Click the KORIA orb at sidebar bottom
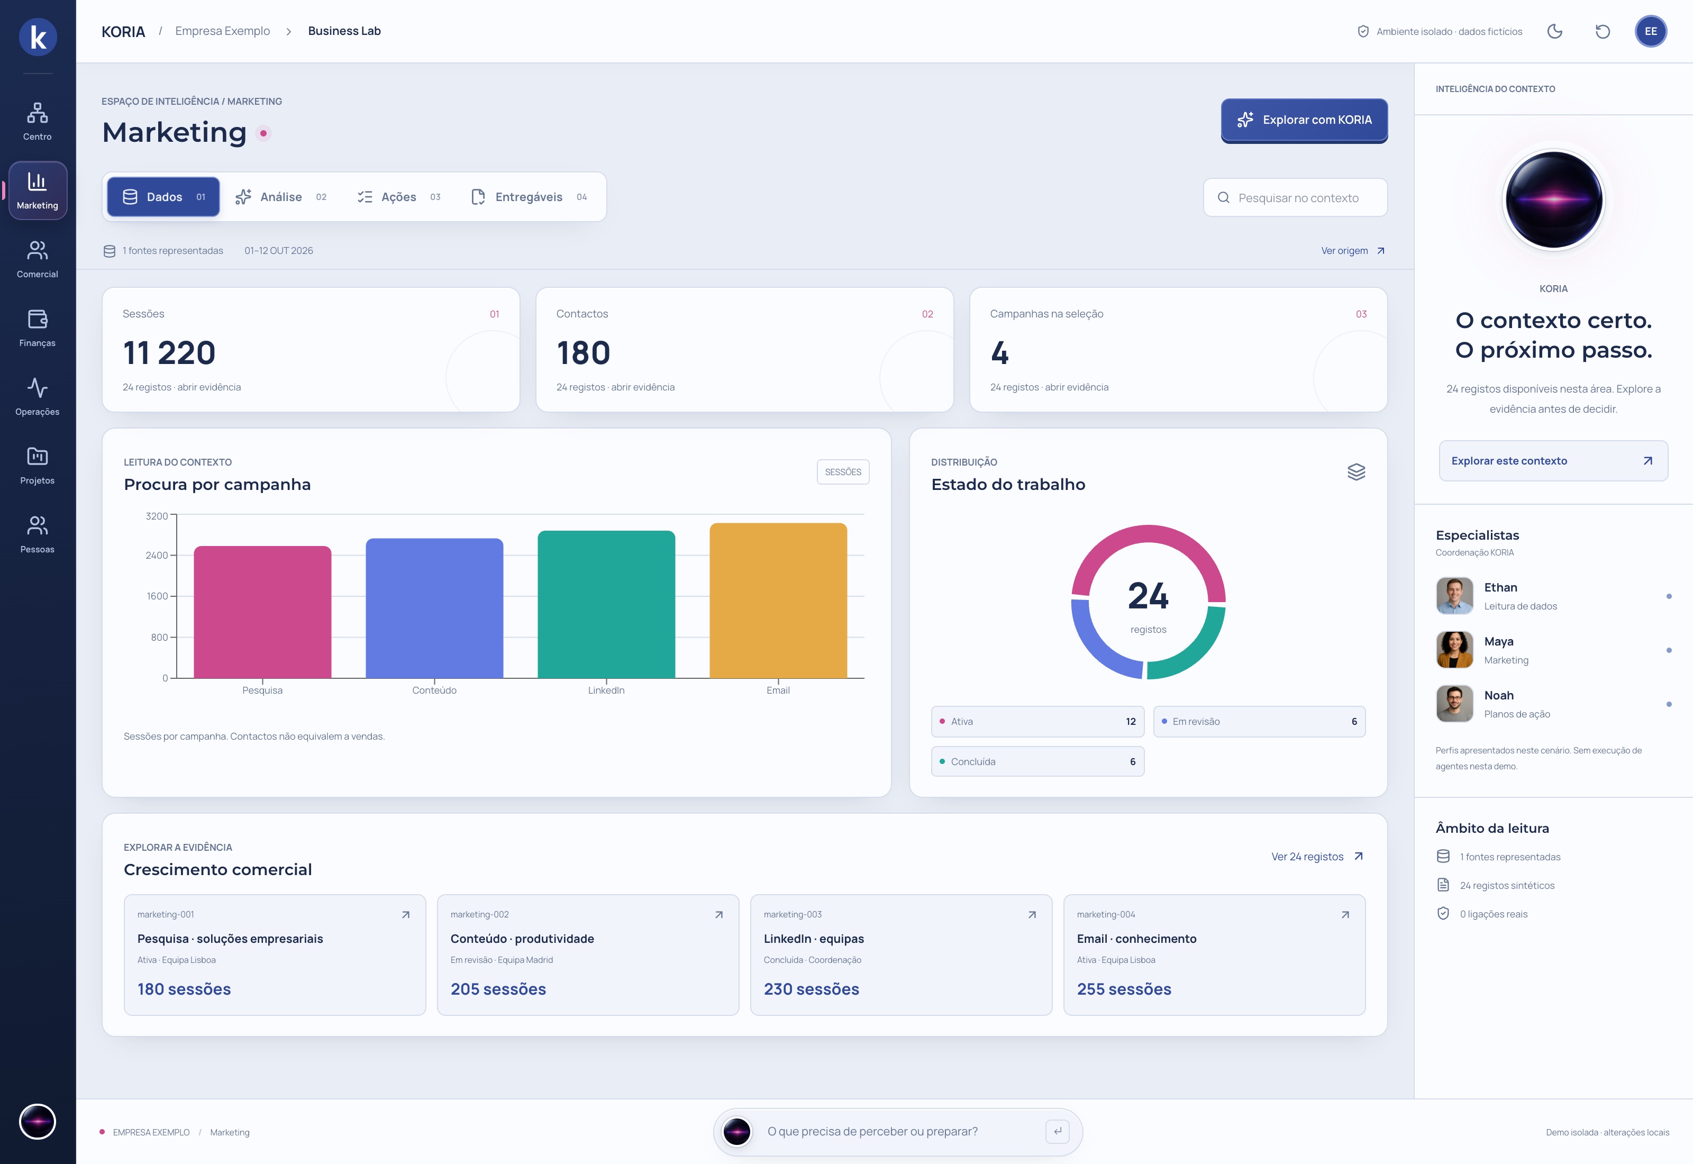1693x1164 pixels. tap(37, 1122)
